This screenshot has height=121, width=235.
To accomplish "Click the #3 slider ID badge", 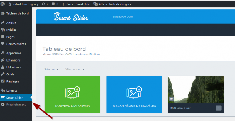I will point(172,99).
